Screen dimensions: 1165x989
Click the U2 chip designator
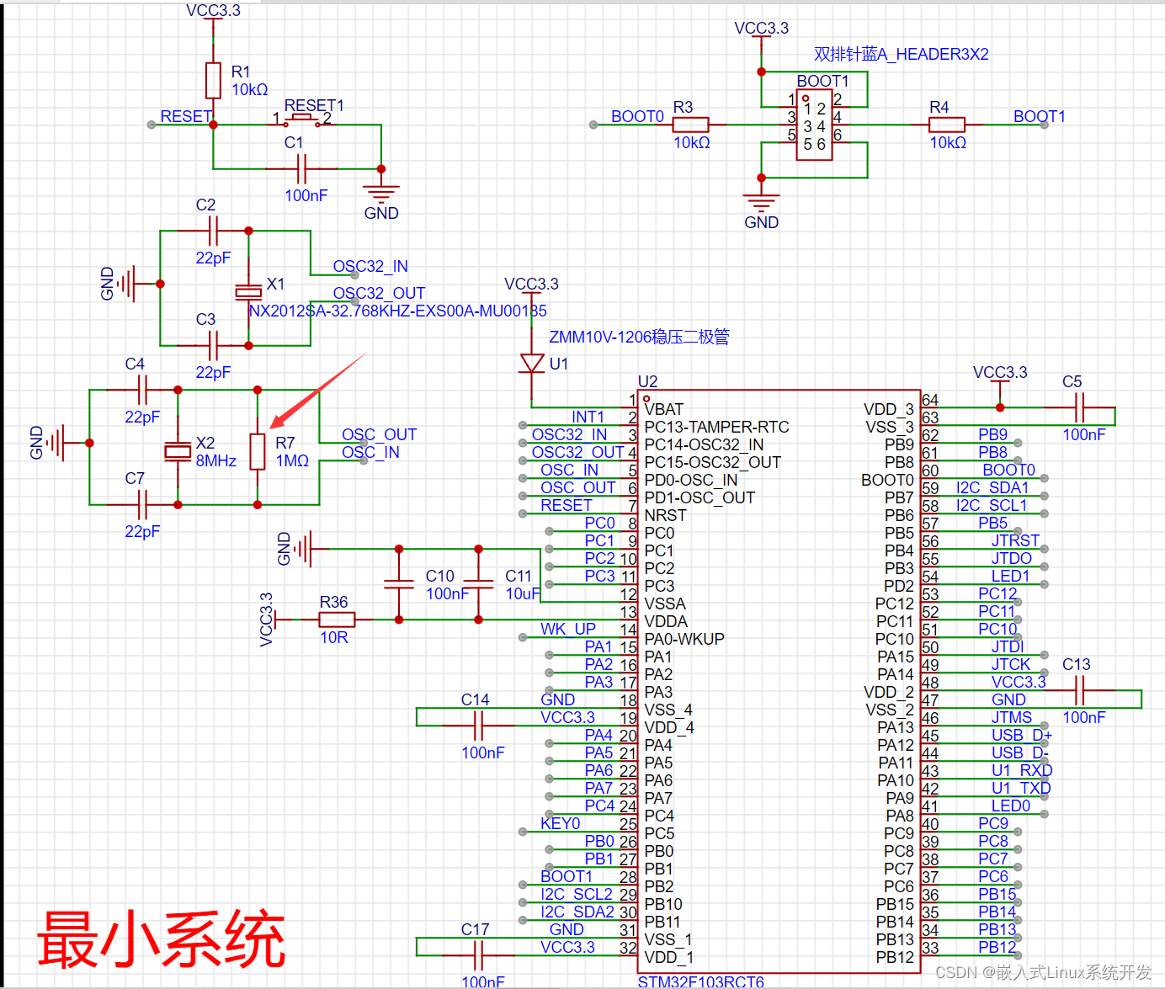coord(647,381)
